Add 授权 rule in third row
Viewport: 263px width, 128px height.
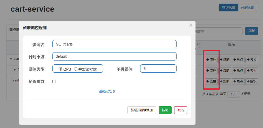[x=252, y=81]
